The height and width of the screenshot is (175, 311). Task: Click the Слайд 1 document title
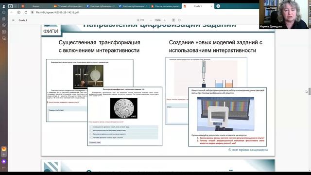pyautogui.click(x=23, y=20)
